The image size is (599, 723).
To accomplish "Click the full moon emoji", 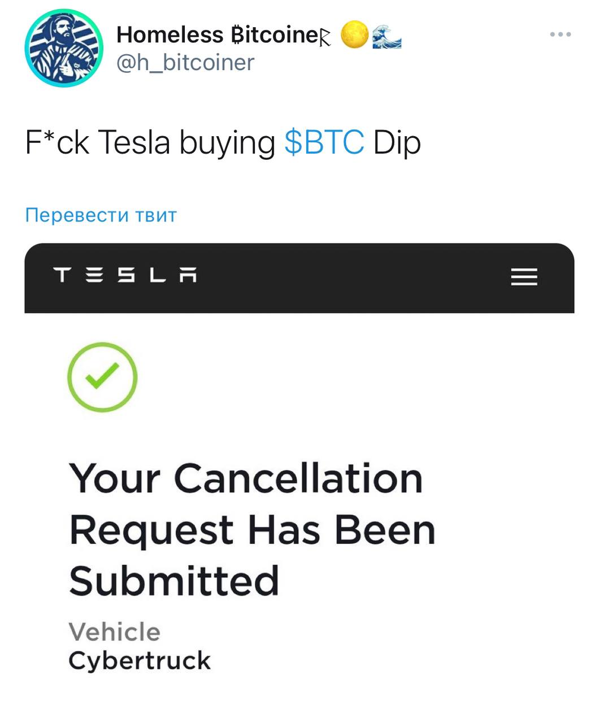I will (x=354, y=35).
